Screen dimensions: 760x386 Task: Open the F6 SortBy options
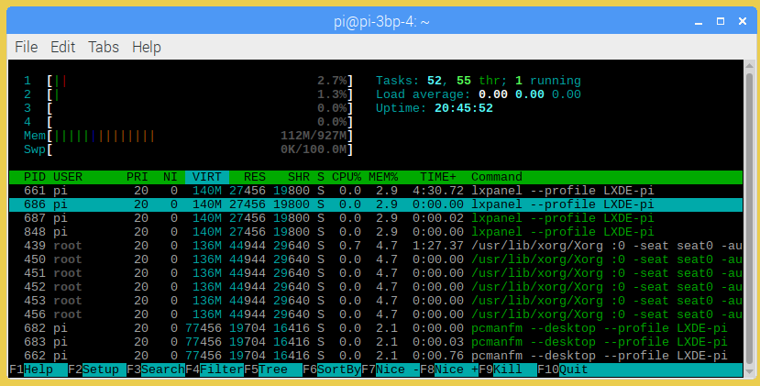(x=331, y=369)
